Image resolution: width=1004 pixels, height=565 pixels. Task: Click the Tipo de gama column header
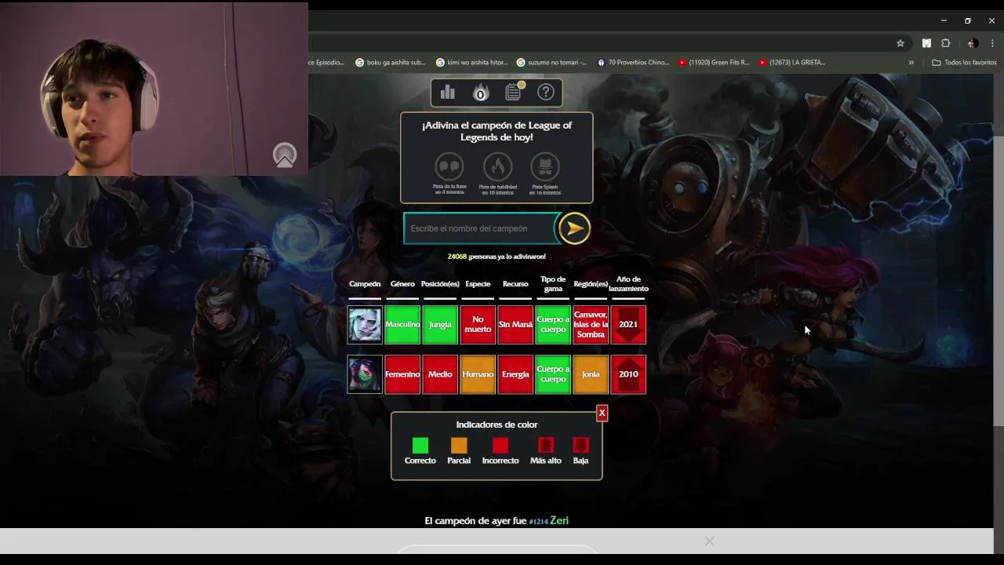553,284
